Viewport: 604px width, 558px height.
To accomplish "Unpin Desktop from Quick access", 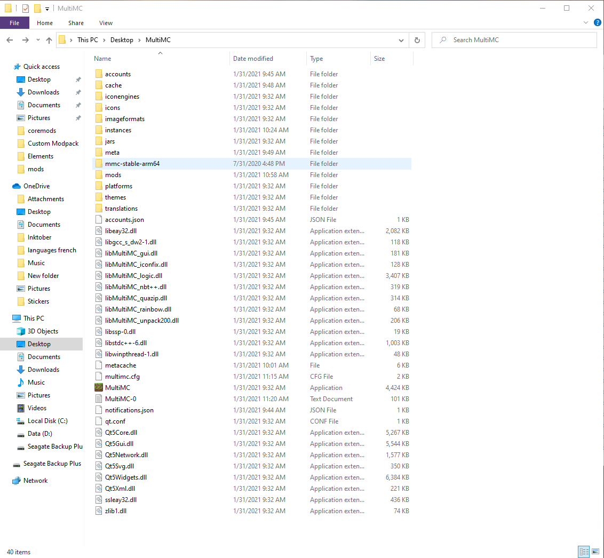I will pyautogui.click(x=78, y=79).
